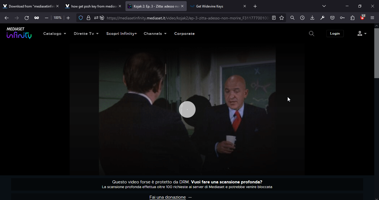Viewport: 379px width, 200px height.
Task: Restore down the browser window
Action: [x=360, y=6]
